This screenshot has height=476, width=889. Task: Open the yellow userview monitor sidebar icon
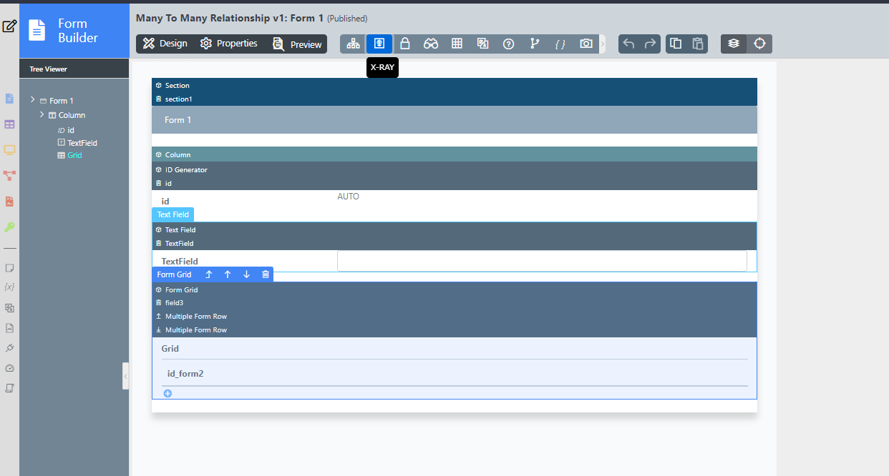[9, 150]
